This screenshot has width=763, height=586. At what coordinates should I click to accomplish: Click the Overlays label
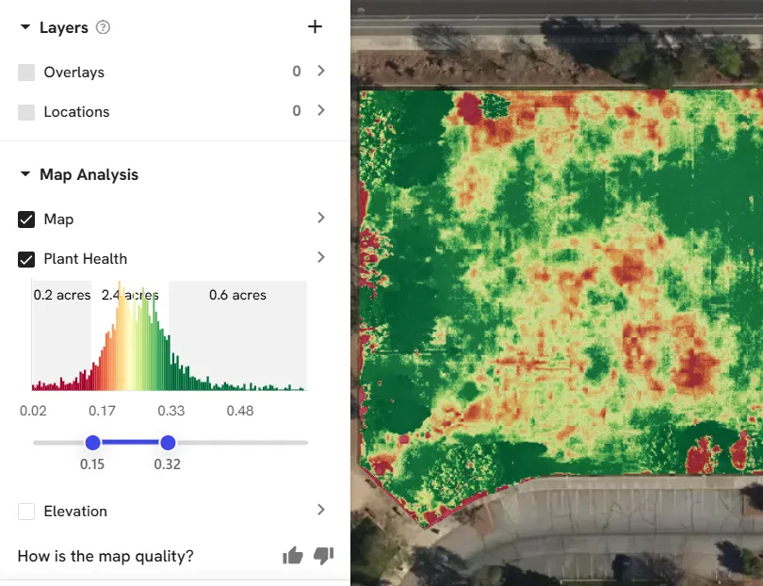[x=74, y=73]
